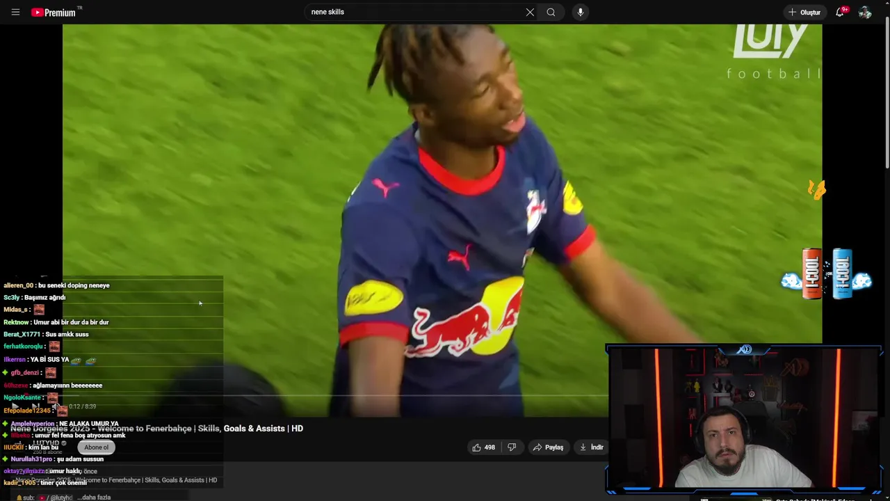Go to YouTube Premium home logo
Image resolution: width=890 pixels, height=501 pixels.
(x=54, y=12)
